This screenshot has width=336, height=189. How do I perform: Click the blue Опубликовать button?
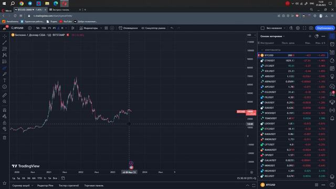325,28
